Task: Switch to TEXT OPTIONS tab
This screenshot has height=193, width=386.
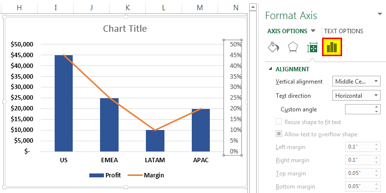Action: pyautogui.click(x=344, y=31)
